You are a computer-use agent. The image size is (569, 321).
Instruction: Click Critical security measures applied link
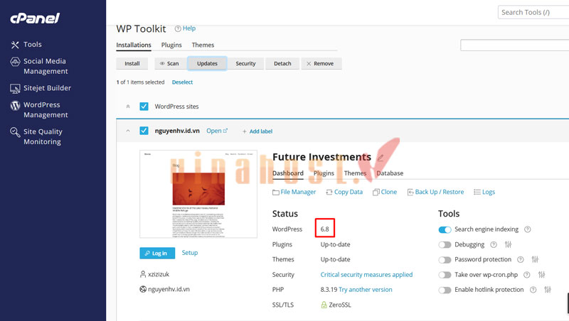tap(366, 275)
